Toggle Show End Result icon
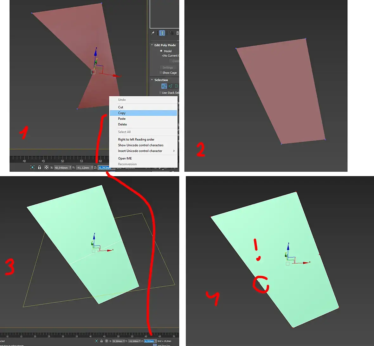This screenshot has width=374, height=346. [x=162, y=33]
